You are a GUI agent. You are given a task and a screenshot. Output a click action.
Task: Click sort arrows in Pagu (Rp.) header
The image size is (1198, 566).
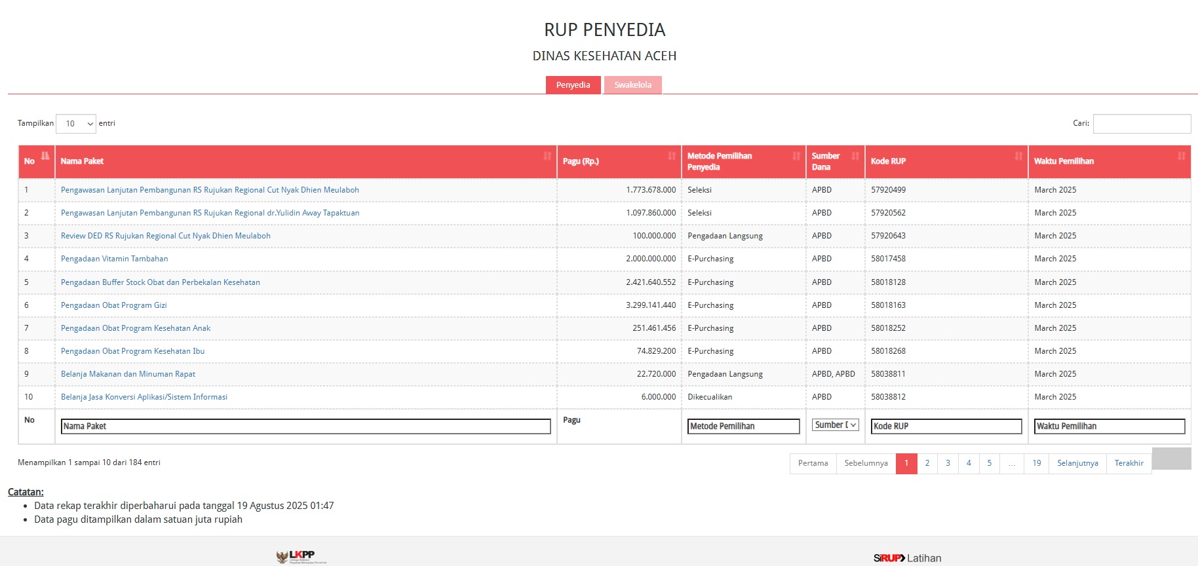click(672, 156)
